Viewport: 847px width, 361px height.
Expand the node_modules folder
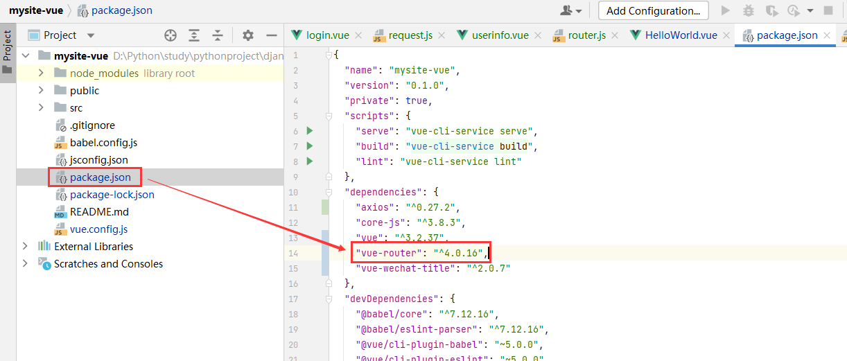coord(41,73)
